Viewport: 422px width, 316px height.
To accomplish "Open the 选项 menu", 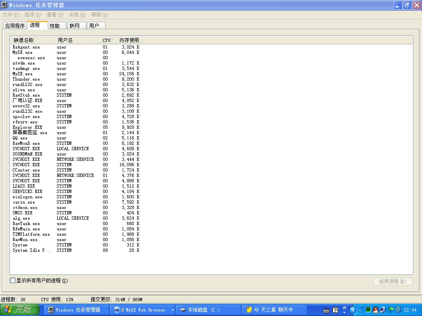I will click(33, 15).
